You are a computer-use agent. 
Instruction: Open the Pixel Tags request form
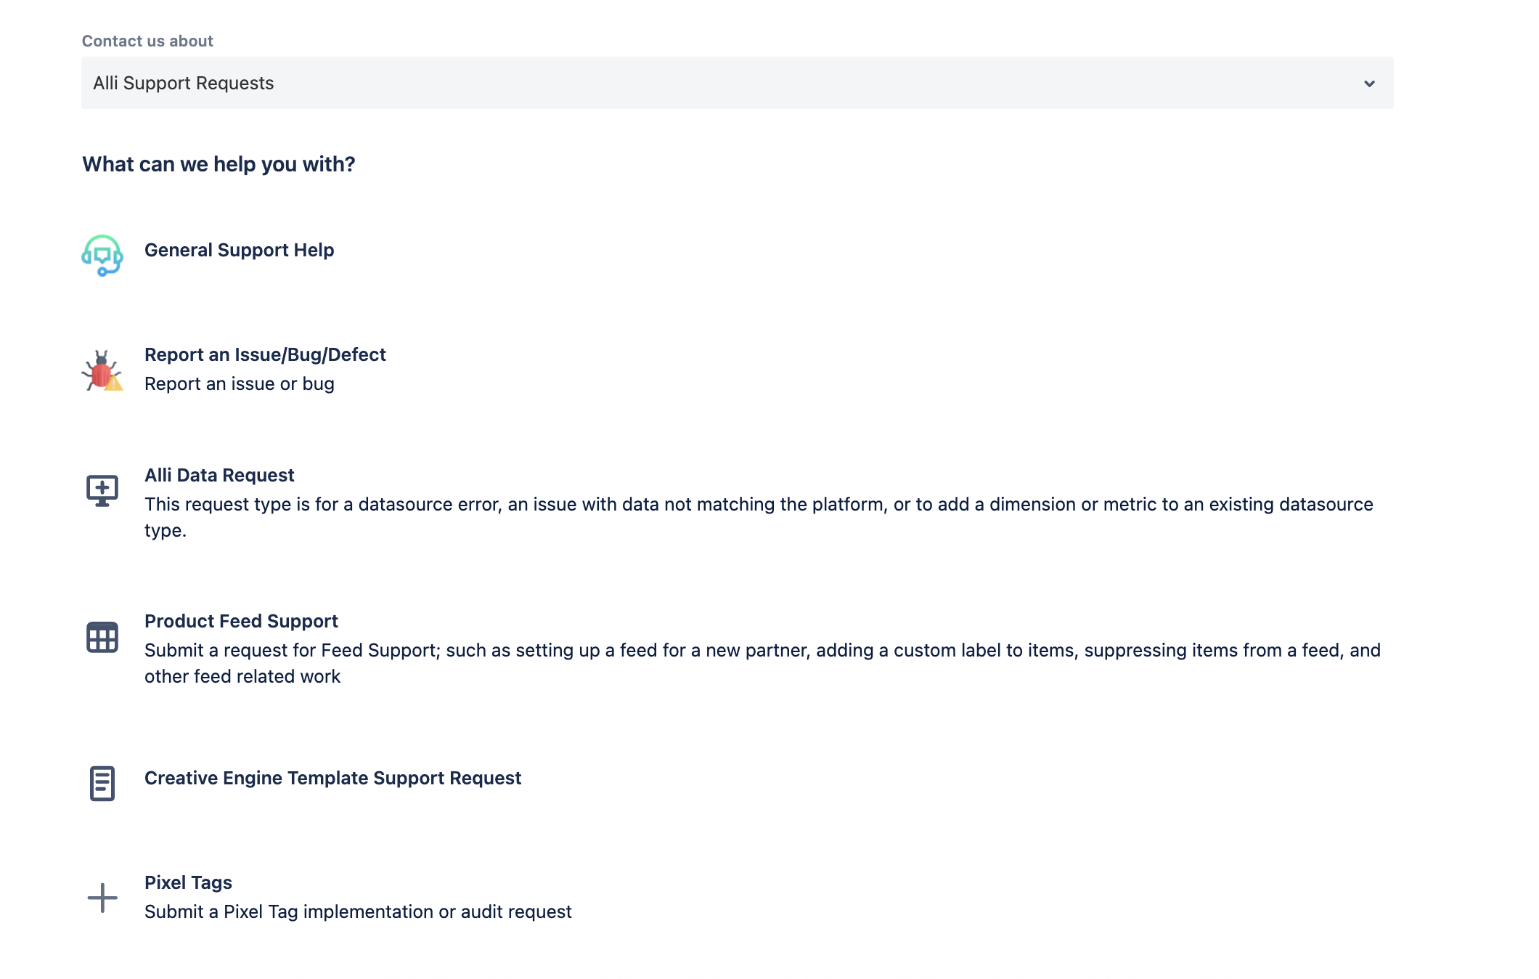(188, 882)
